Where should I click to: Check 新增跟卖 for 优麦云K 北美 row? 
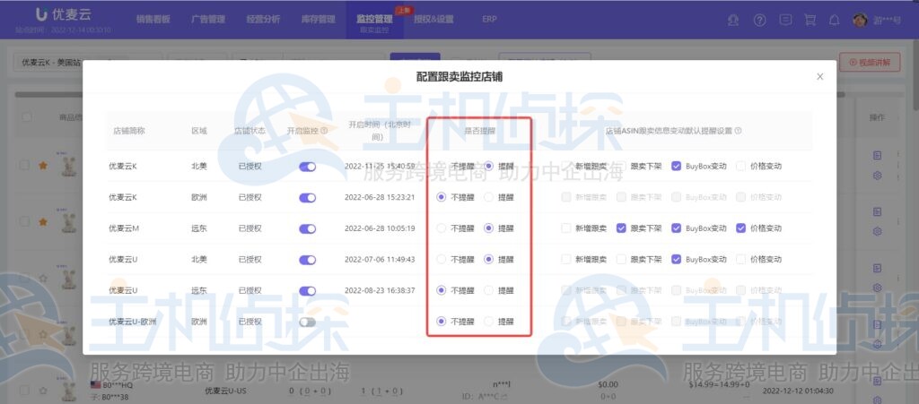(x=566, y=166)
